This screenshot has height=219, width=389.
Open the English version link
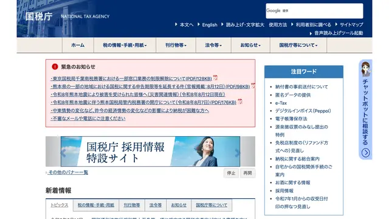coord(210,25)
